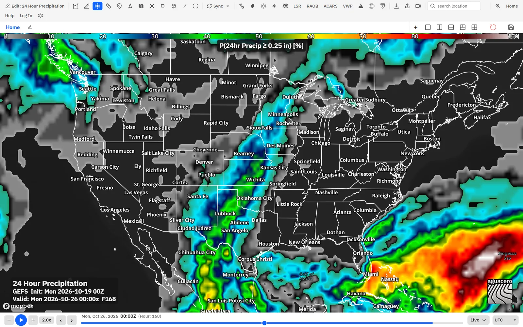This screenshot has height=327, width=523.
Task: Toggle the wave lines layer icon
Action: [x=285, y=6]
